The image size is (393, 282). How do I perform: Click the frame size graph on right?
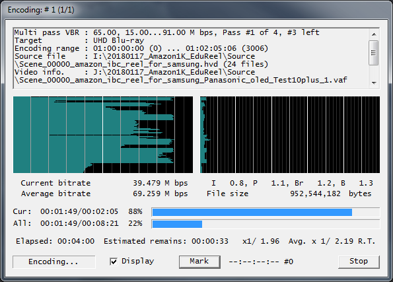(x=290, y=135)
